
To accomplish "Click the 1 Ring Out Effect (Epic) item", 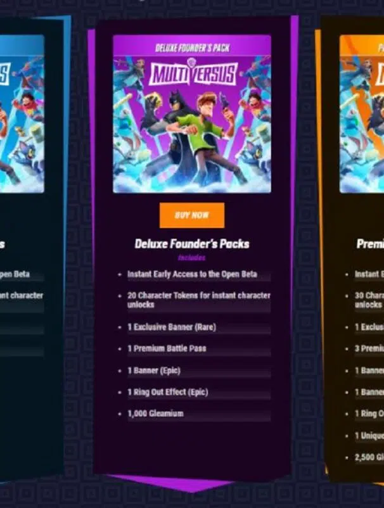I will click(x=168, y=392).
